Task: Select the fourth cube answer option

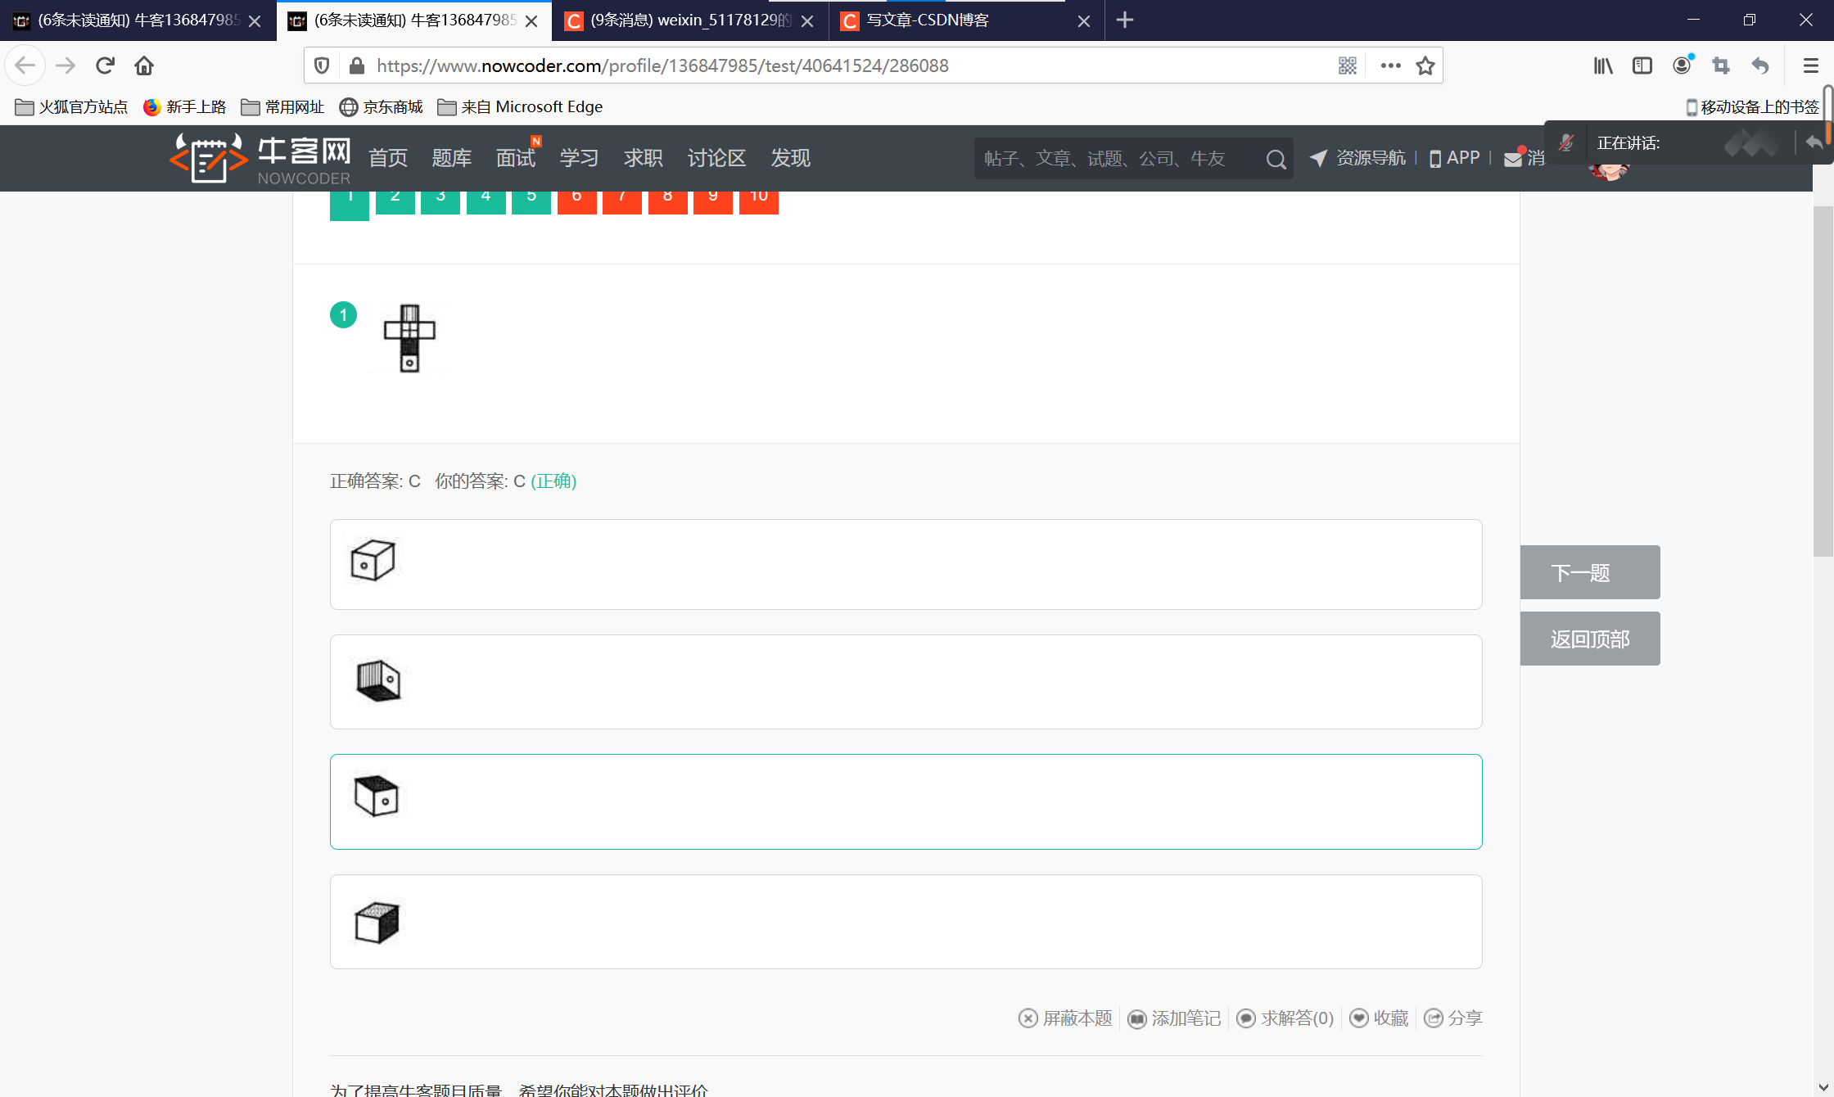Action: (x=906, y=922)
